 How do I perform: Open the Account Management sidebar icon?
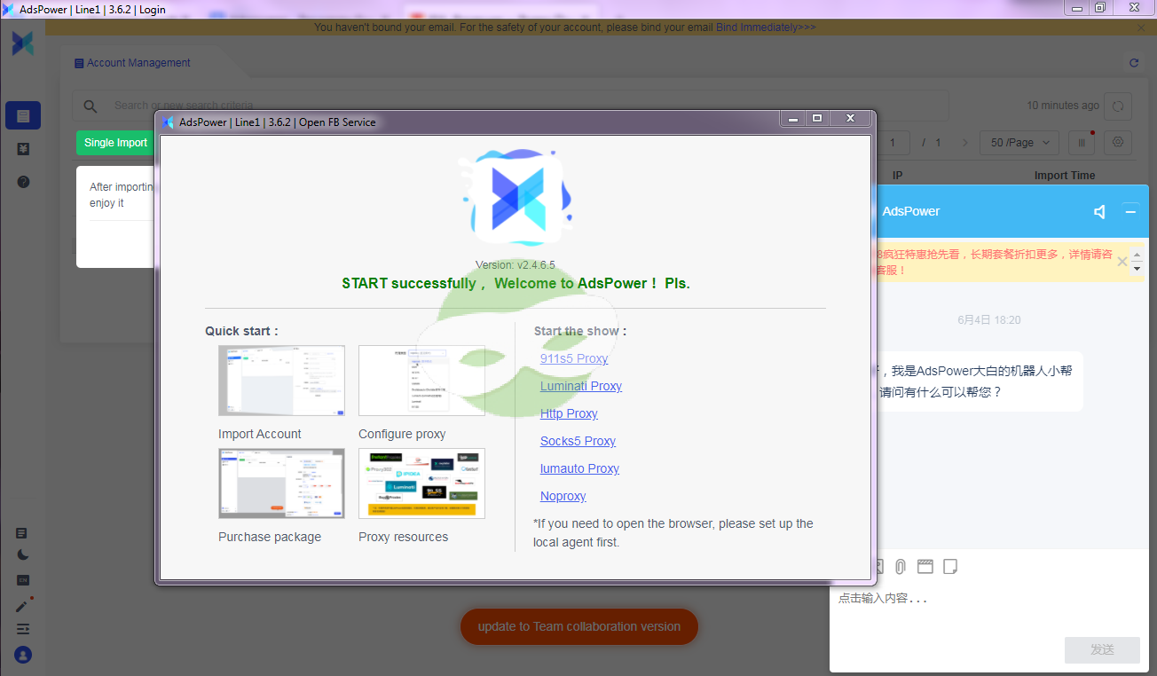tap(23, 115)
